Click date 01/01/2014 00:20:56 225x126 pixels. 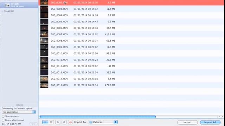(86, 54)
